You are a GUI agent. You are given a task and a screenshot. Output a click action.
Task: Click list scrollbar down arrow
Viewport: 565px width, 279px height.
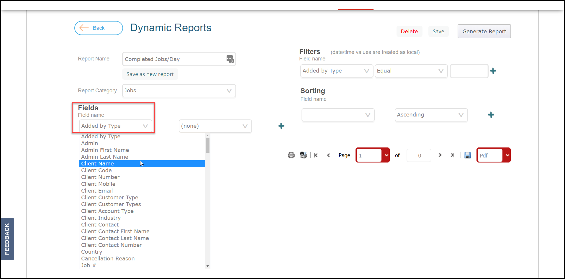[208, 266]
